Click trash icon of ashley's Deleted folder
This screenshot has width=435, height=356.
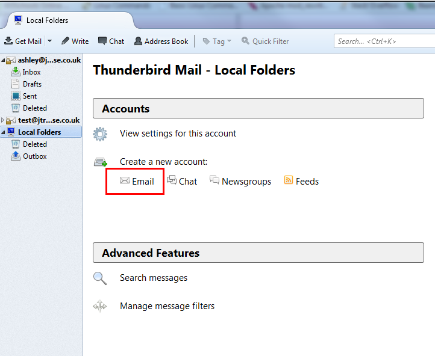16,108
